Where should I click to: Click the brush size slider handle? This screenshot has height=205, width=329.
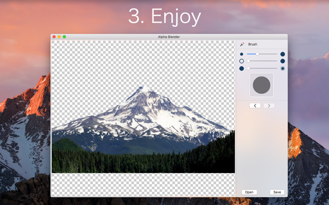[257, 54]
